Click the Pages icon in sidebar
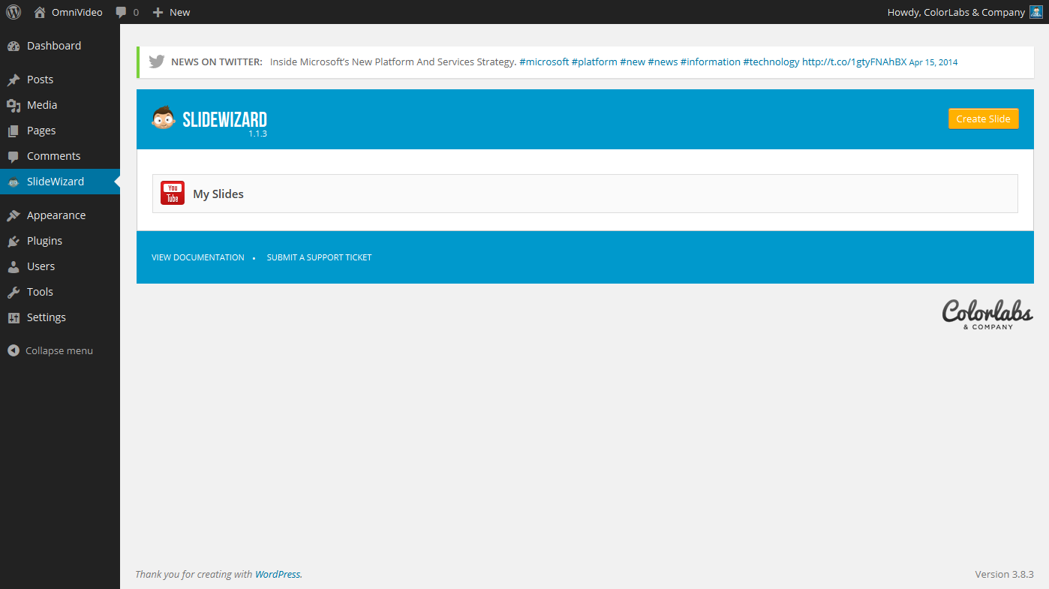1049x589 pixels. (14, 131)
